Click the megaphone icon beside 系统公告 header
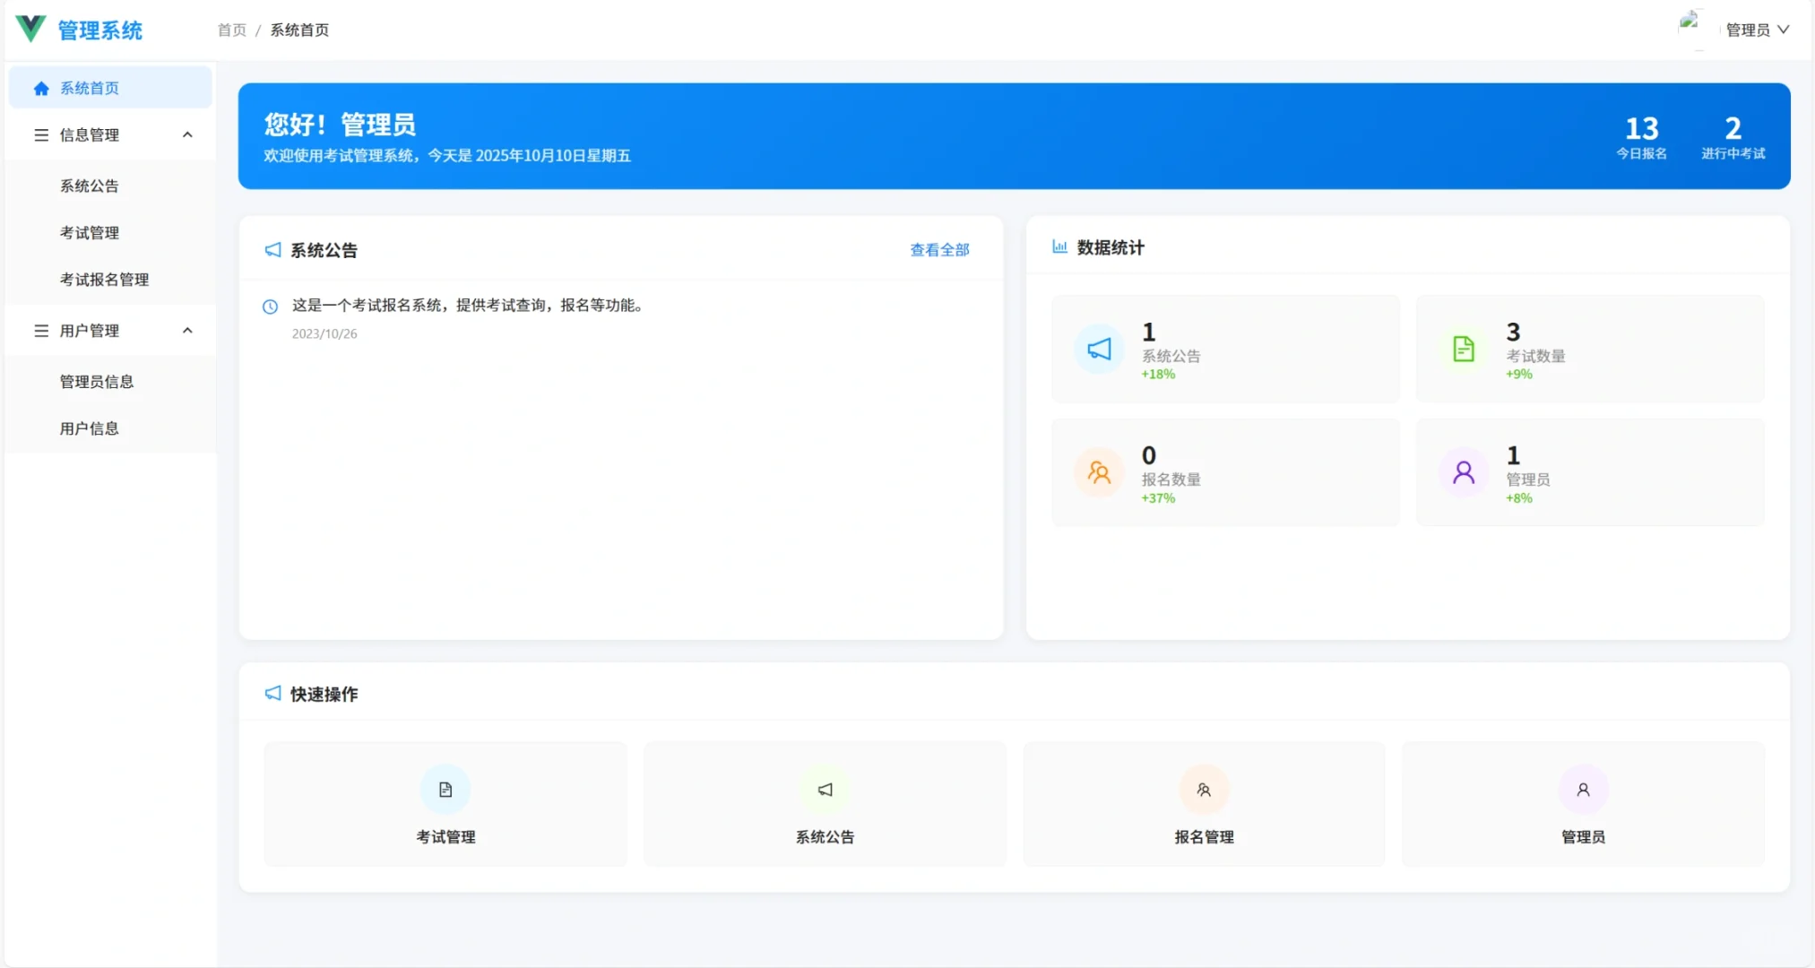Viewport: 1815px width, 968px height. point(272,250)
